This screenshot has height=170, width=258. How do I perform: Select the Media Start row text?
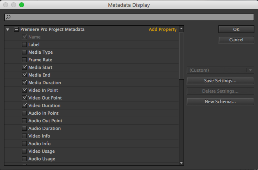point(40,67)
